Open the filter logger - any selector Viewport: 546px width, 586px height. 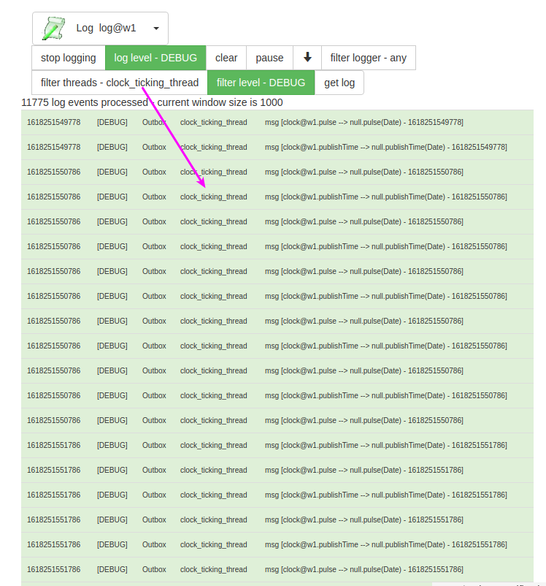(x=368, y=58)
